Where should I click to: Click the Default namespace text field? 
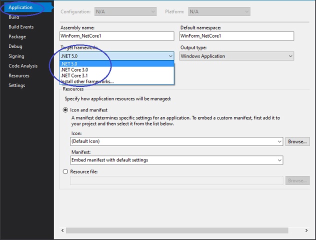tap(236, 36)
